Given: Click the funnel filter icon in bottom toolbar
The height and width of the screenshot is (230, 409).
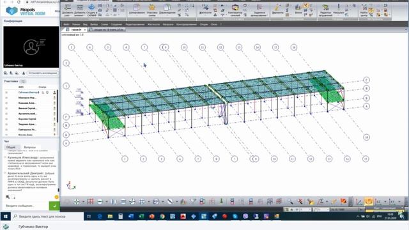Looking at the screenshot, I should (x=193, y=201).
